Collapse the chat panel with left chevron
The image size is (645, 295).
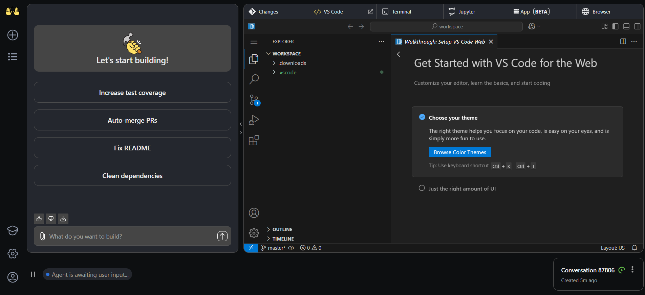(241, 124)
